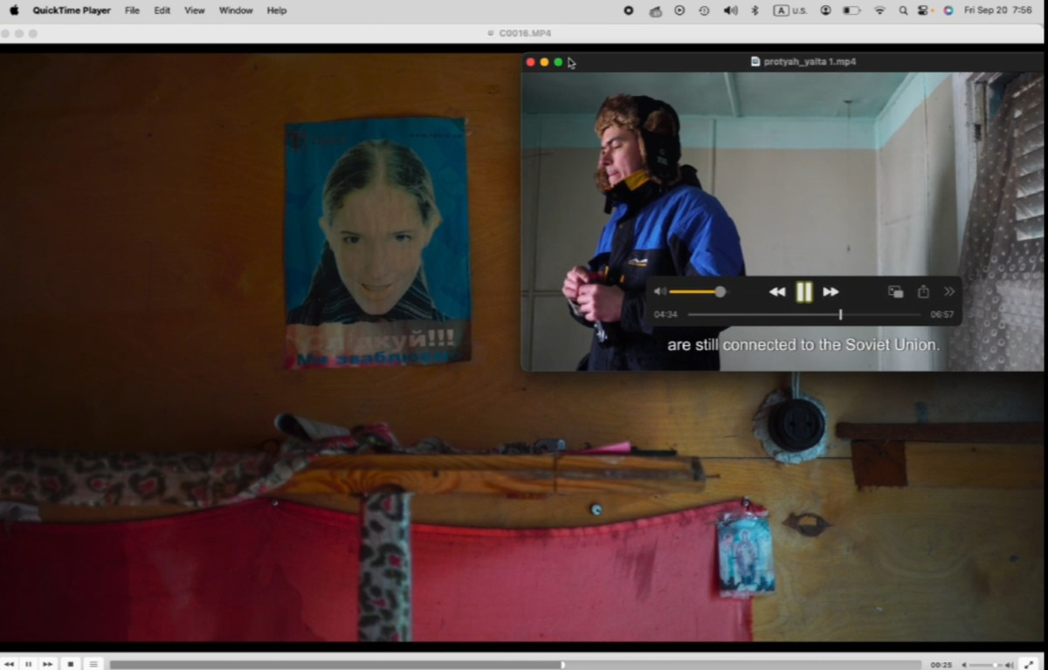The width and height of the screenshot is (1048, 670).
Task: Click the C0016.MP4 window title
Action: [525, 33]
